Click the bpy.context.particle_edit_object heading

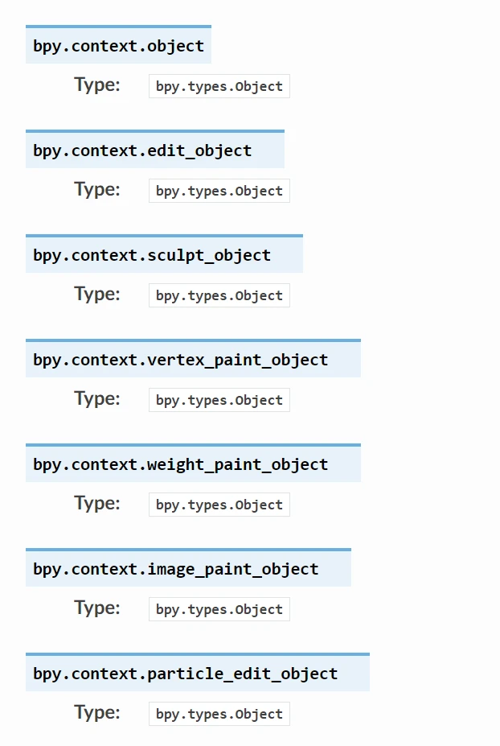pos(185,674)
